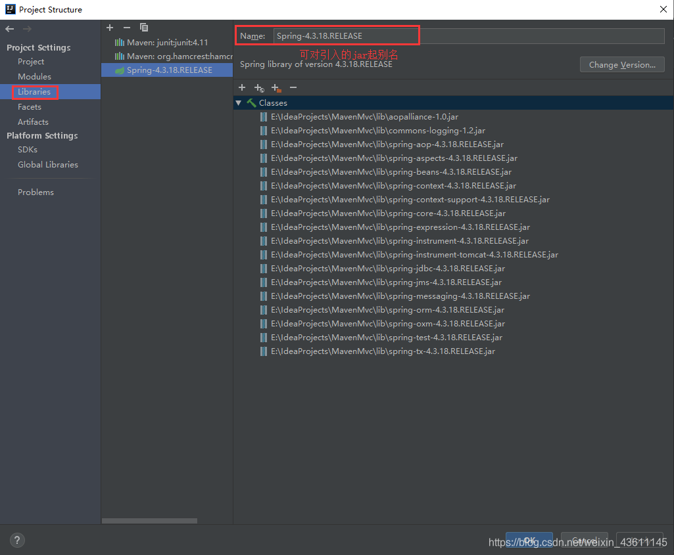This screenshot has width=674, height=555.
Task: Click the commons-logging-1.2.jar path text
Action: point(378,131)
